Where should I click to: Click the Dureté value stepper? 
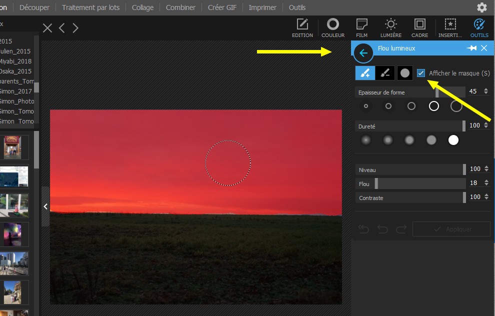[x=486, y=125]
